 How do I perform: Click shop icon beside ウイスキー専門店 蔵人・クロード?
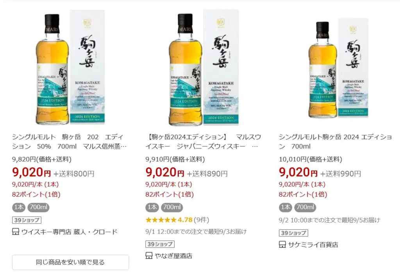16,232
